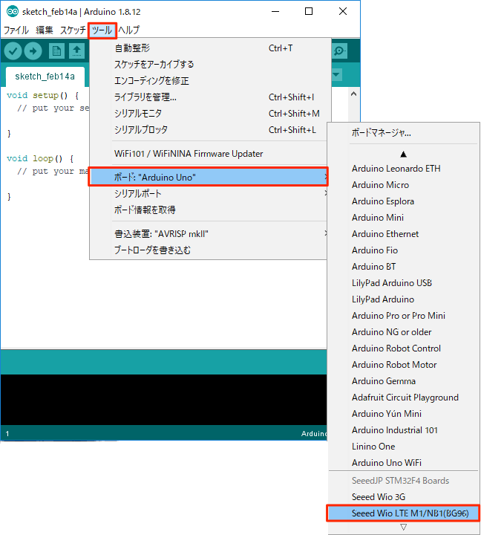
Task: Click the void setup() code line
Action: (42, 95)
